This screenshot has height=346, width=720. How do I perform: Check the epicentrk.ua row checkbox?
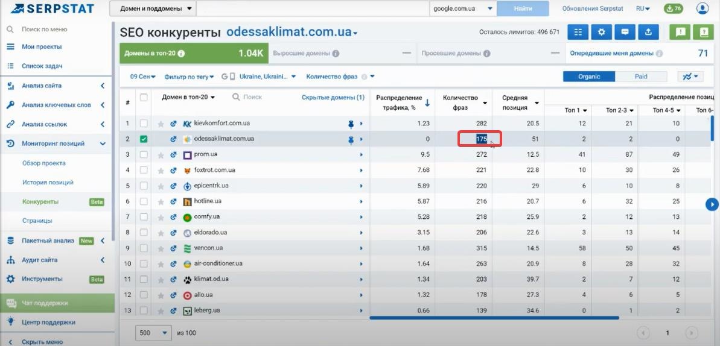pos(144,186)
